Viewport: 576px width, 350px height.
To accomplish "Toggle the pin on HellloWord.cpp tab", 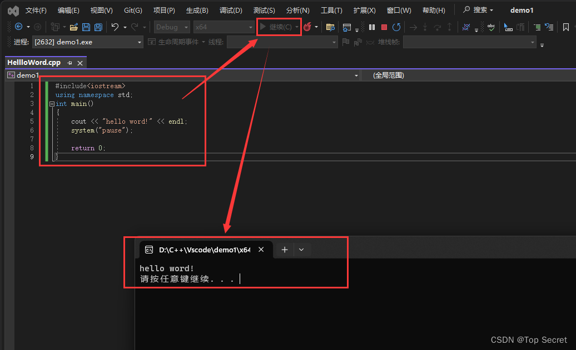I will click(x=70, y=63).
